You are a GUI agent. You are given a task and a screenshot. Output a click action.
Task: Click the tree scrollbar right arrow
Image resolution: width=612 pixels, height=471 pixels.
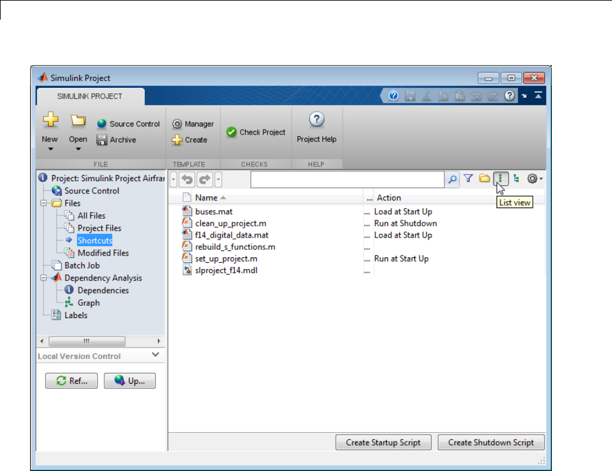click(158, 341)
